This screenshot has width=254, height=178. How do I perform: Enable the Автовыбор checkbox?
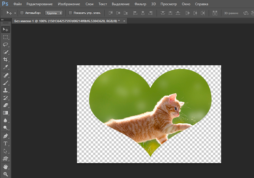22,13
